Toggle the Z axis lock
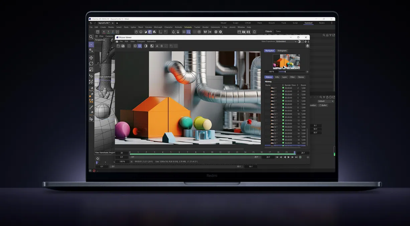Viewport: 410px width, 226px height. pos(113,32)
